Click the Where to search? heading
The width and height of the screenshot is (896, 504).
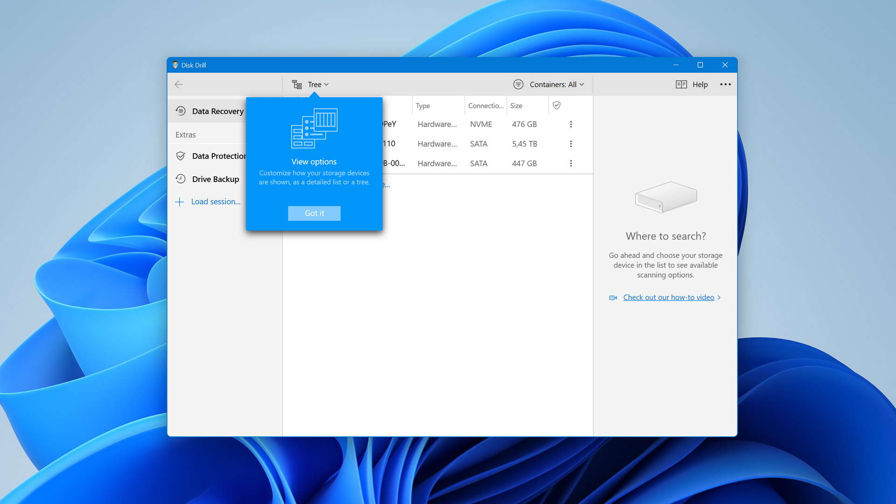click(x=665, y=236)
